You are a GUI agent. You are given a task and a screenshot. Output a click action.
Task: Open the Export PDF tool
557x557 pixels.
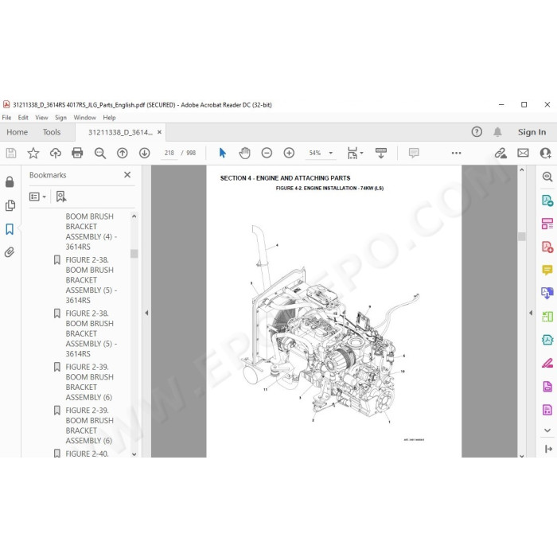coord(547,201)
